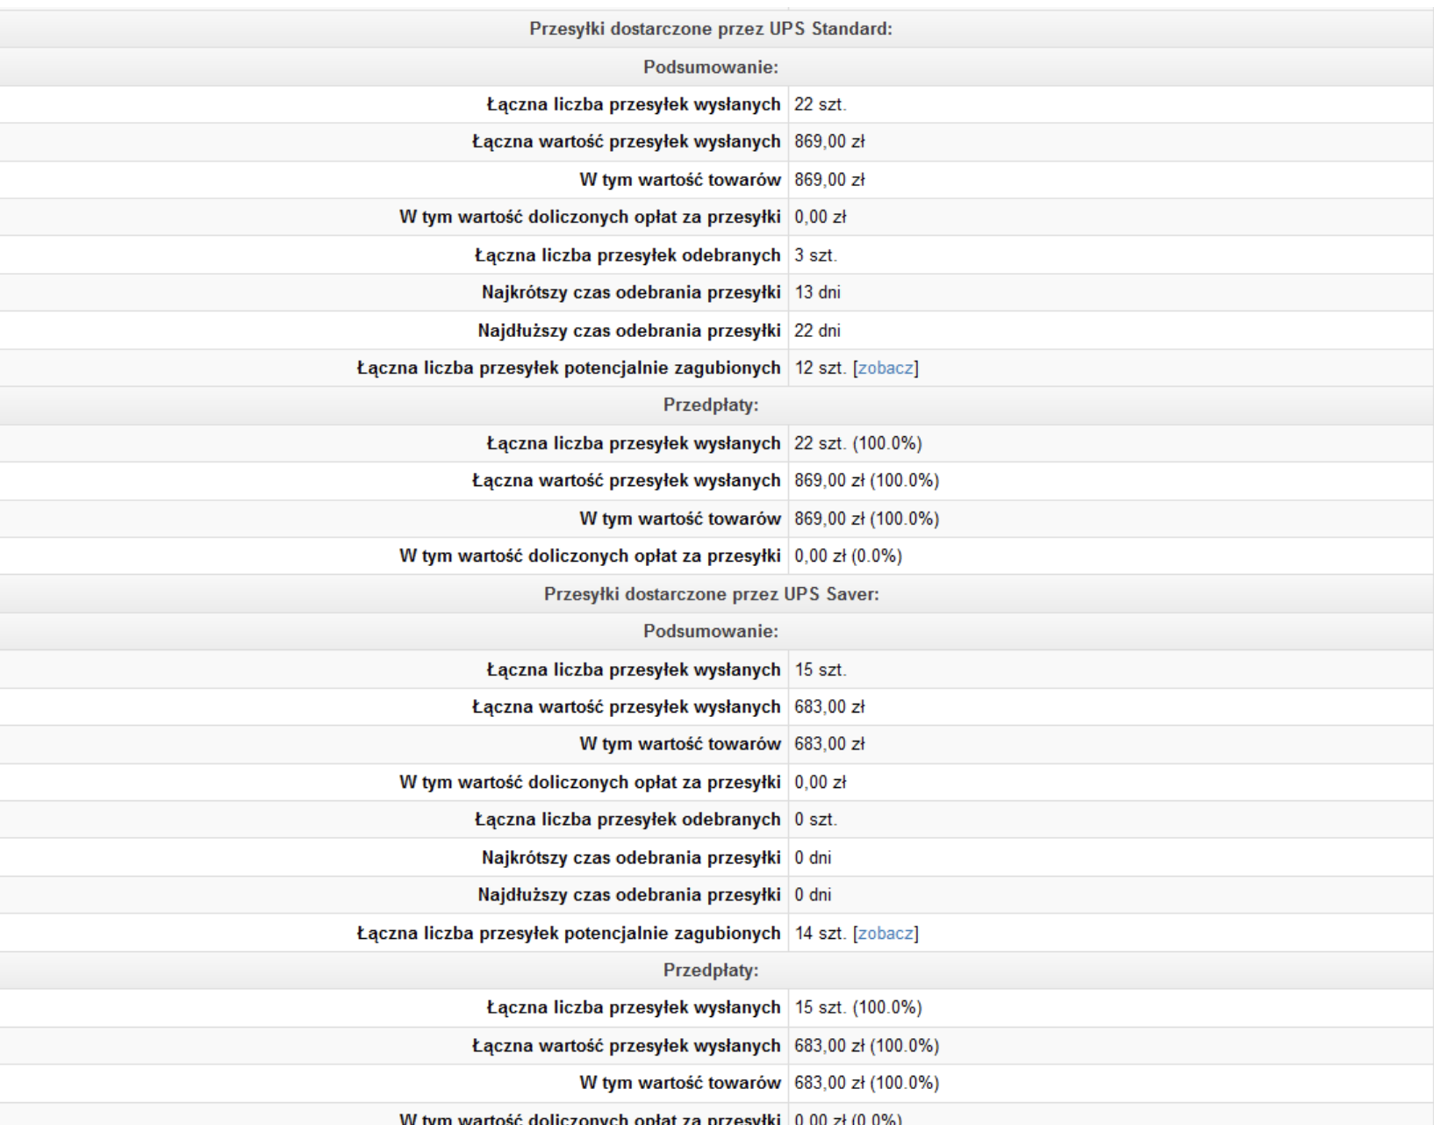Click the UPS Saver section header

coord(712,594)
